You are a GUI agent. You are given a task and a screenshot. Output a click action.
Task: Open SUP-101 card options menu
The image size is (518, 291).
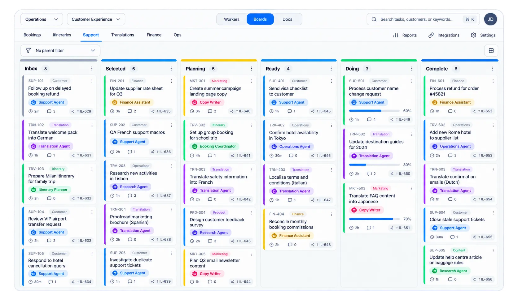click(x=92, y=81)
